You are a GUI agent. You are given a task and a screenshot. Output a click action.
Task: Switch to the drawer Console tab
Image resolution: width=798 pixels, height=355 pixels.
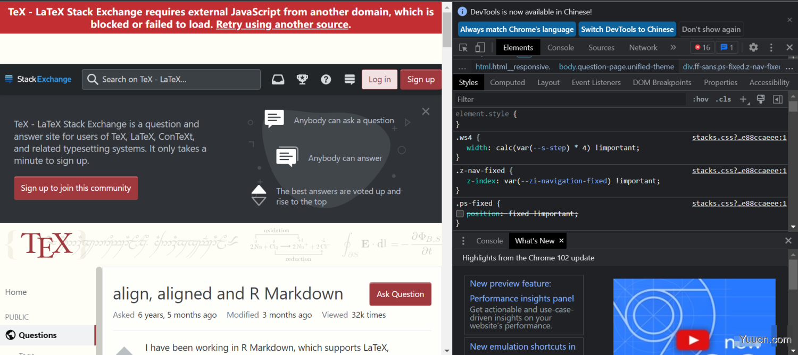pos(489,241)
